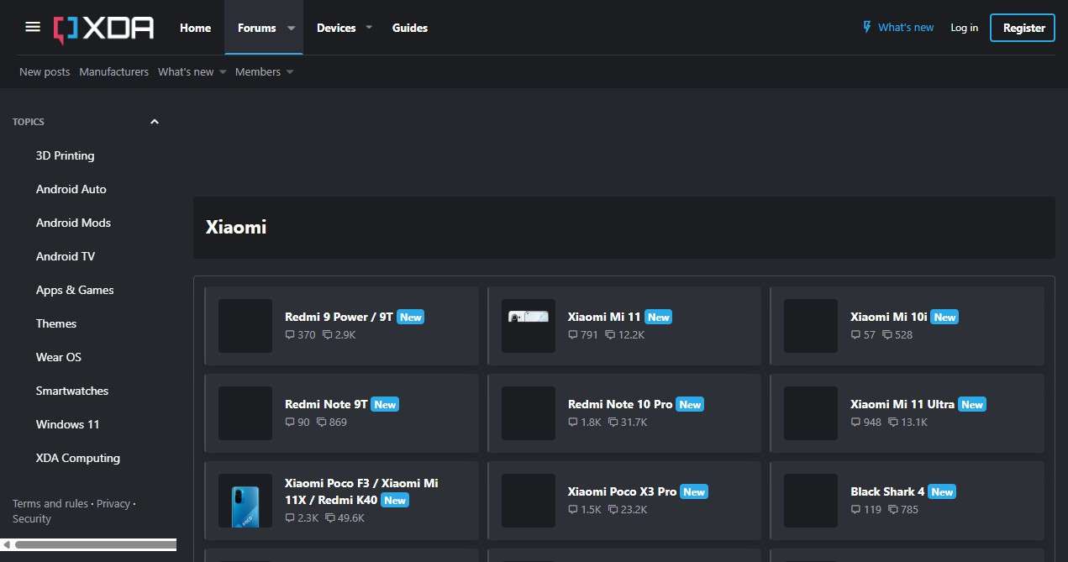Open the XDA Computing topic
Screen dimensions: 1068x562
click(x=78, y=458)
